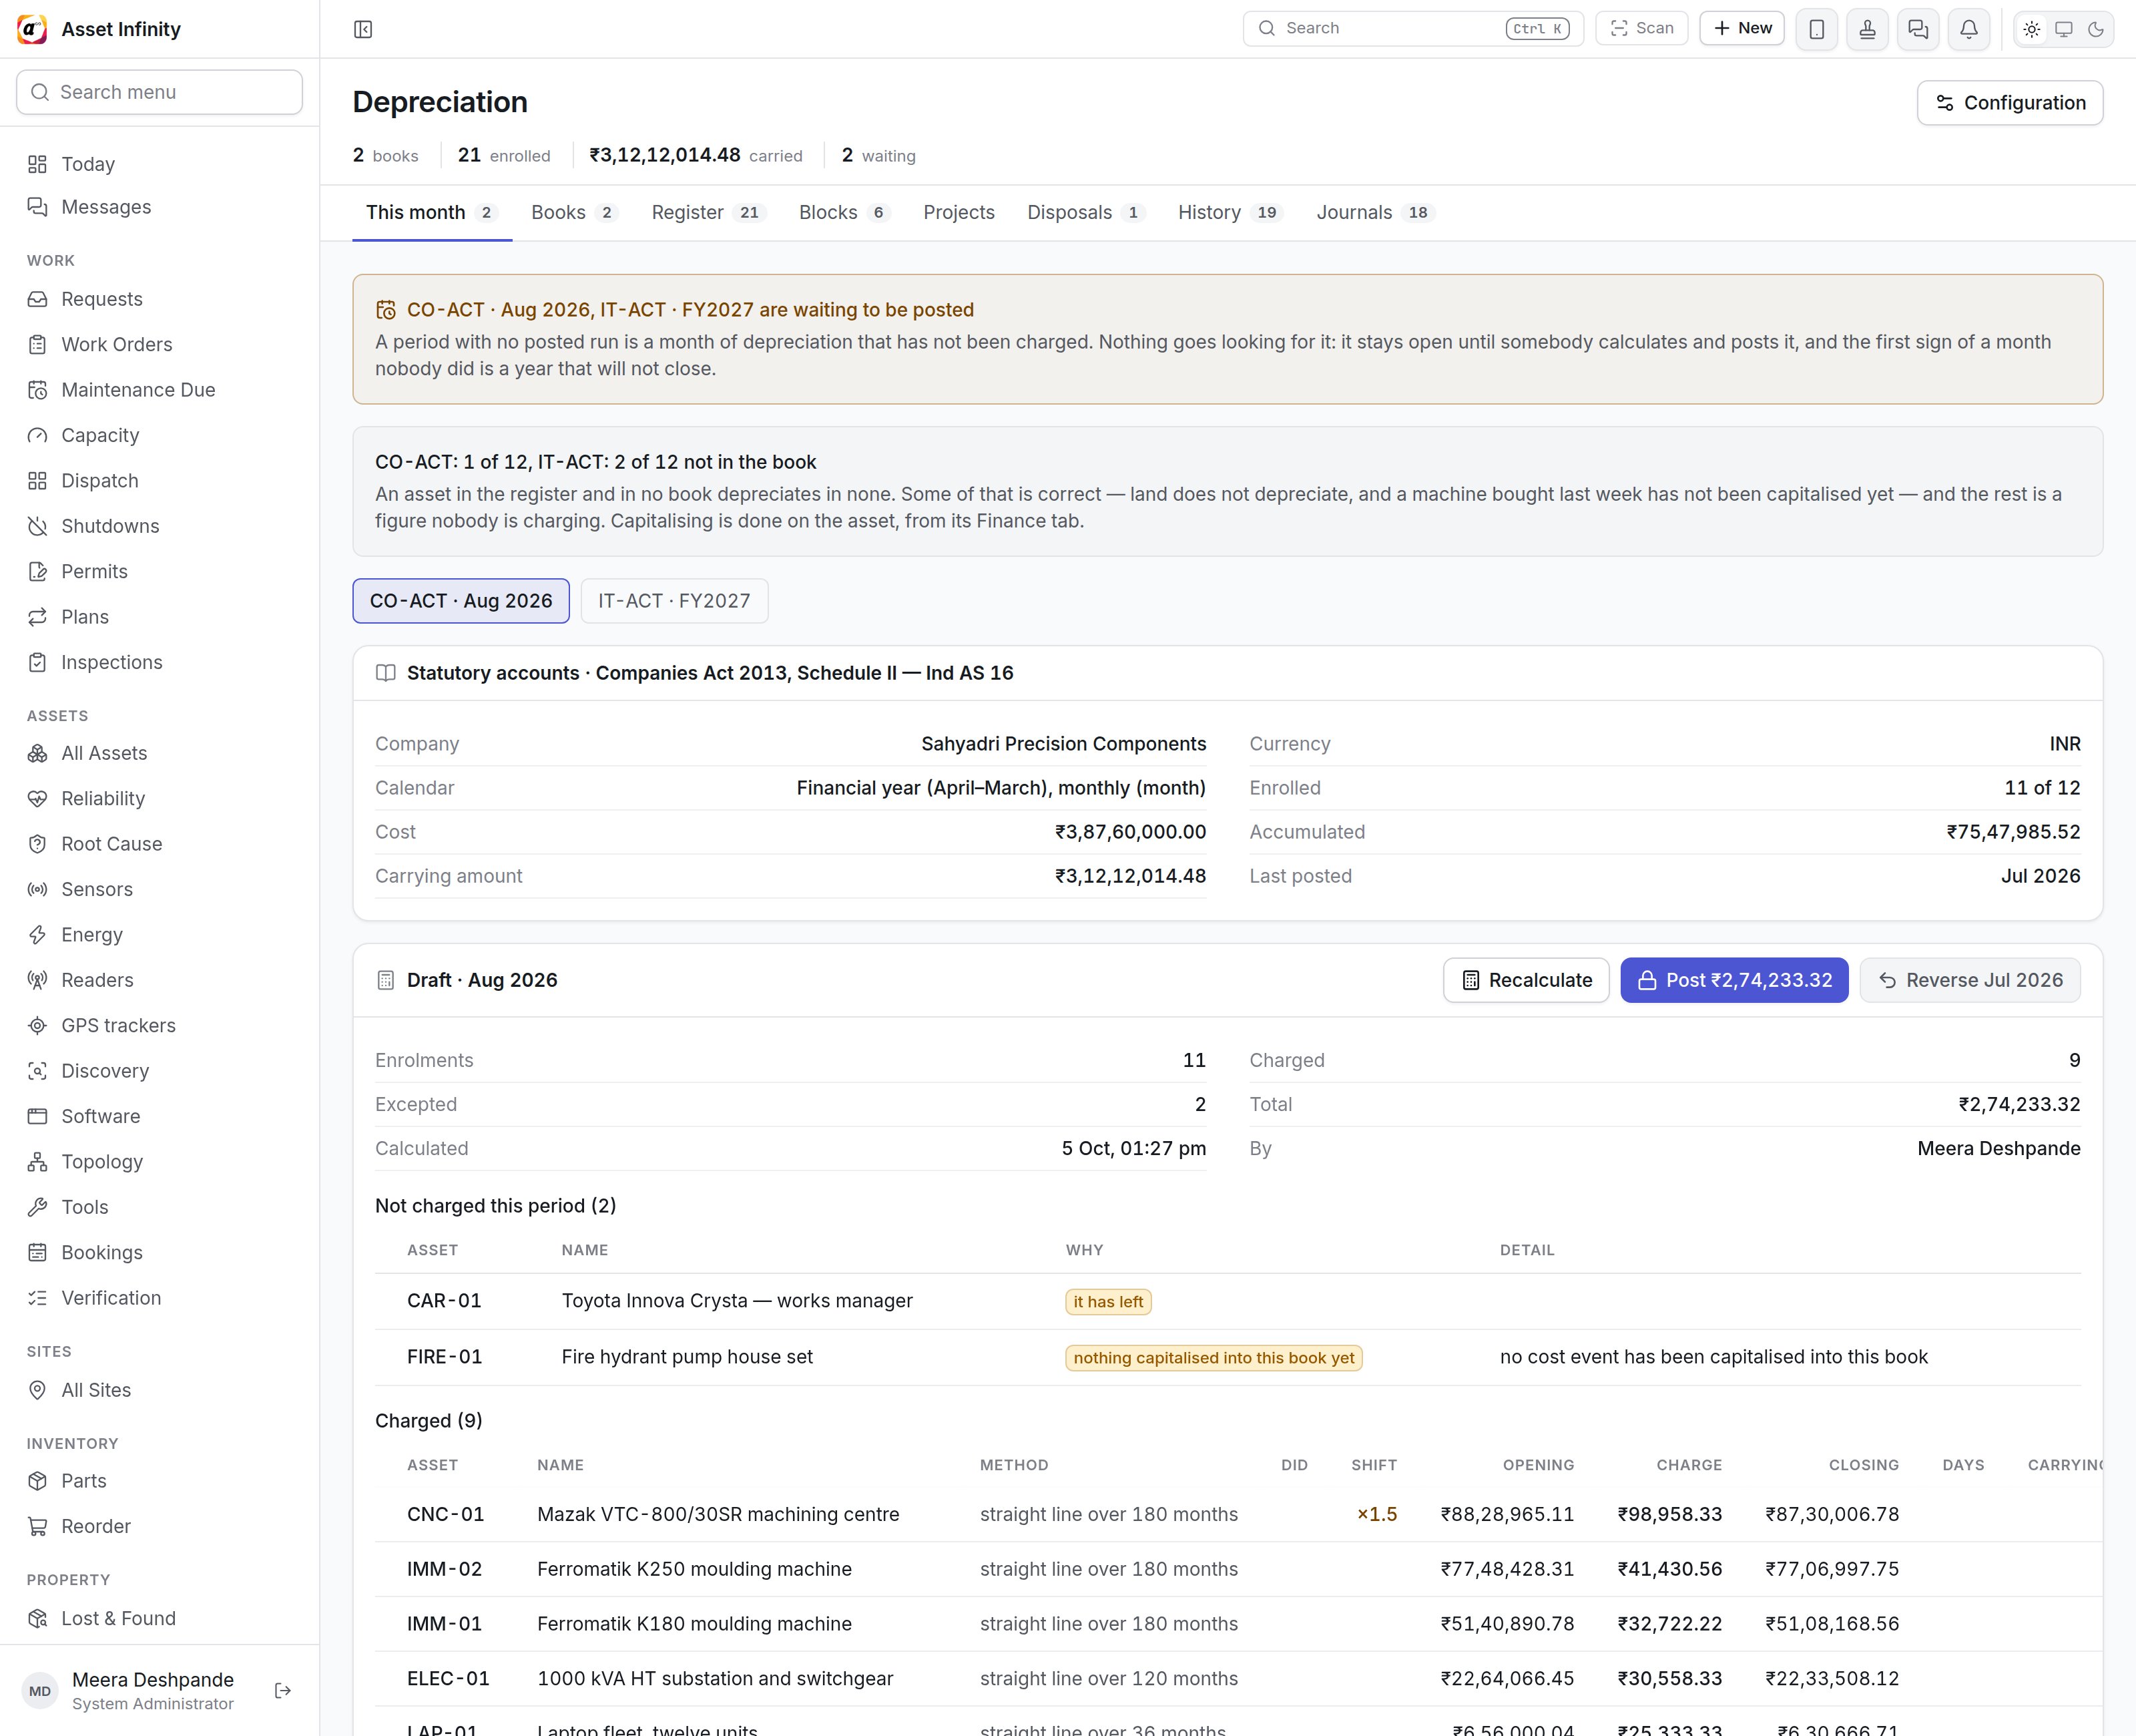
Task: Switch to dark theme moon icon
Action: point(2095,29)
